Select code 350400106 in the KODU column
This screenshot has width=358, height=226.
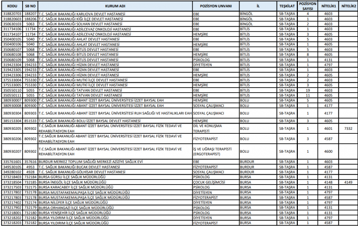tap(12, 44)
